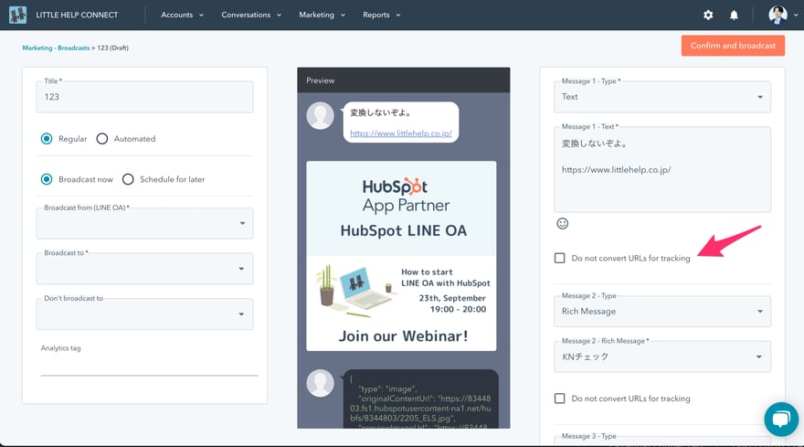Image resolution: width=804 pixels, height=447 pixels.
Task: Expand the Broadcast from (LINE OA) dropdown
Action: (x=146, y=223)
